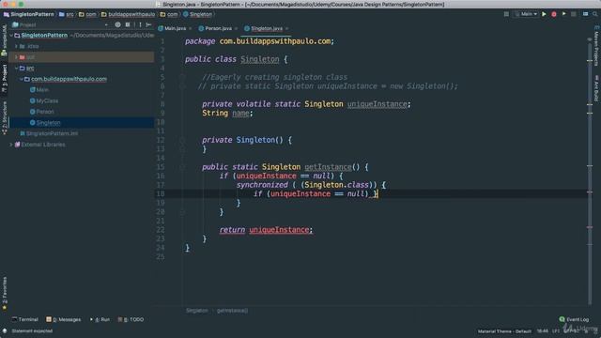The height and width of the screenshot is (338, 601).
Task: Open the Run tool window
Action: pyautogui.click(x=100, y=319)
